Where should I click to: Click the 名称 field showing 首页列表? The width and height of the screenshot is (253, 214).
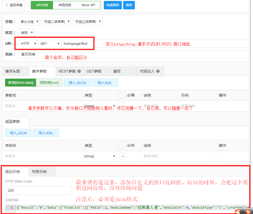[134, 55]
